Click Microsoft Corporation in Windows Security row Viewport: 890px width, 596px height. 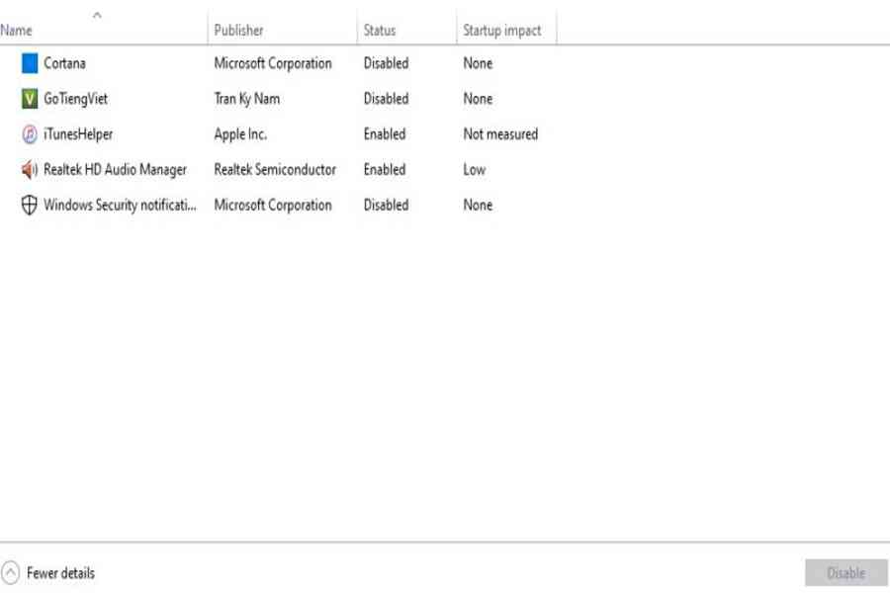click(x=273, y=205)
